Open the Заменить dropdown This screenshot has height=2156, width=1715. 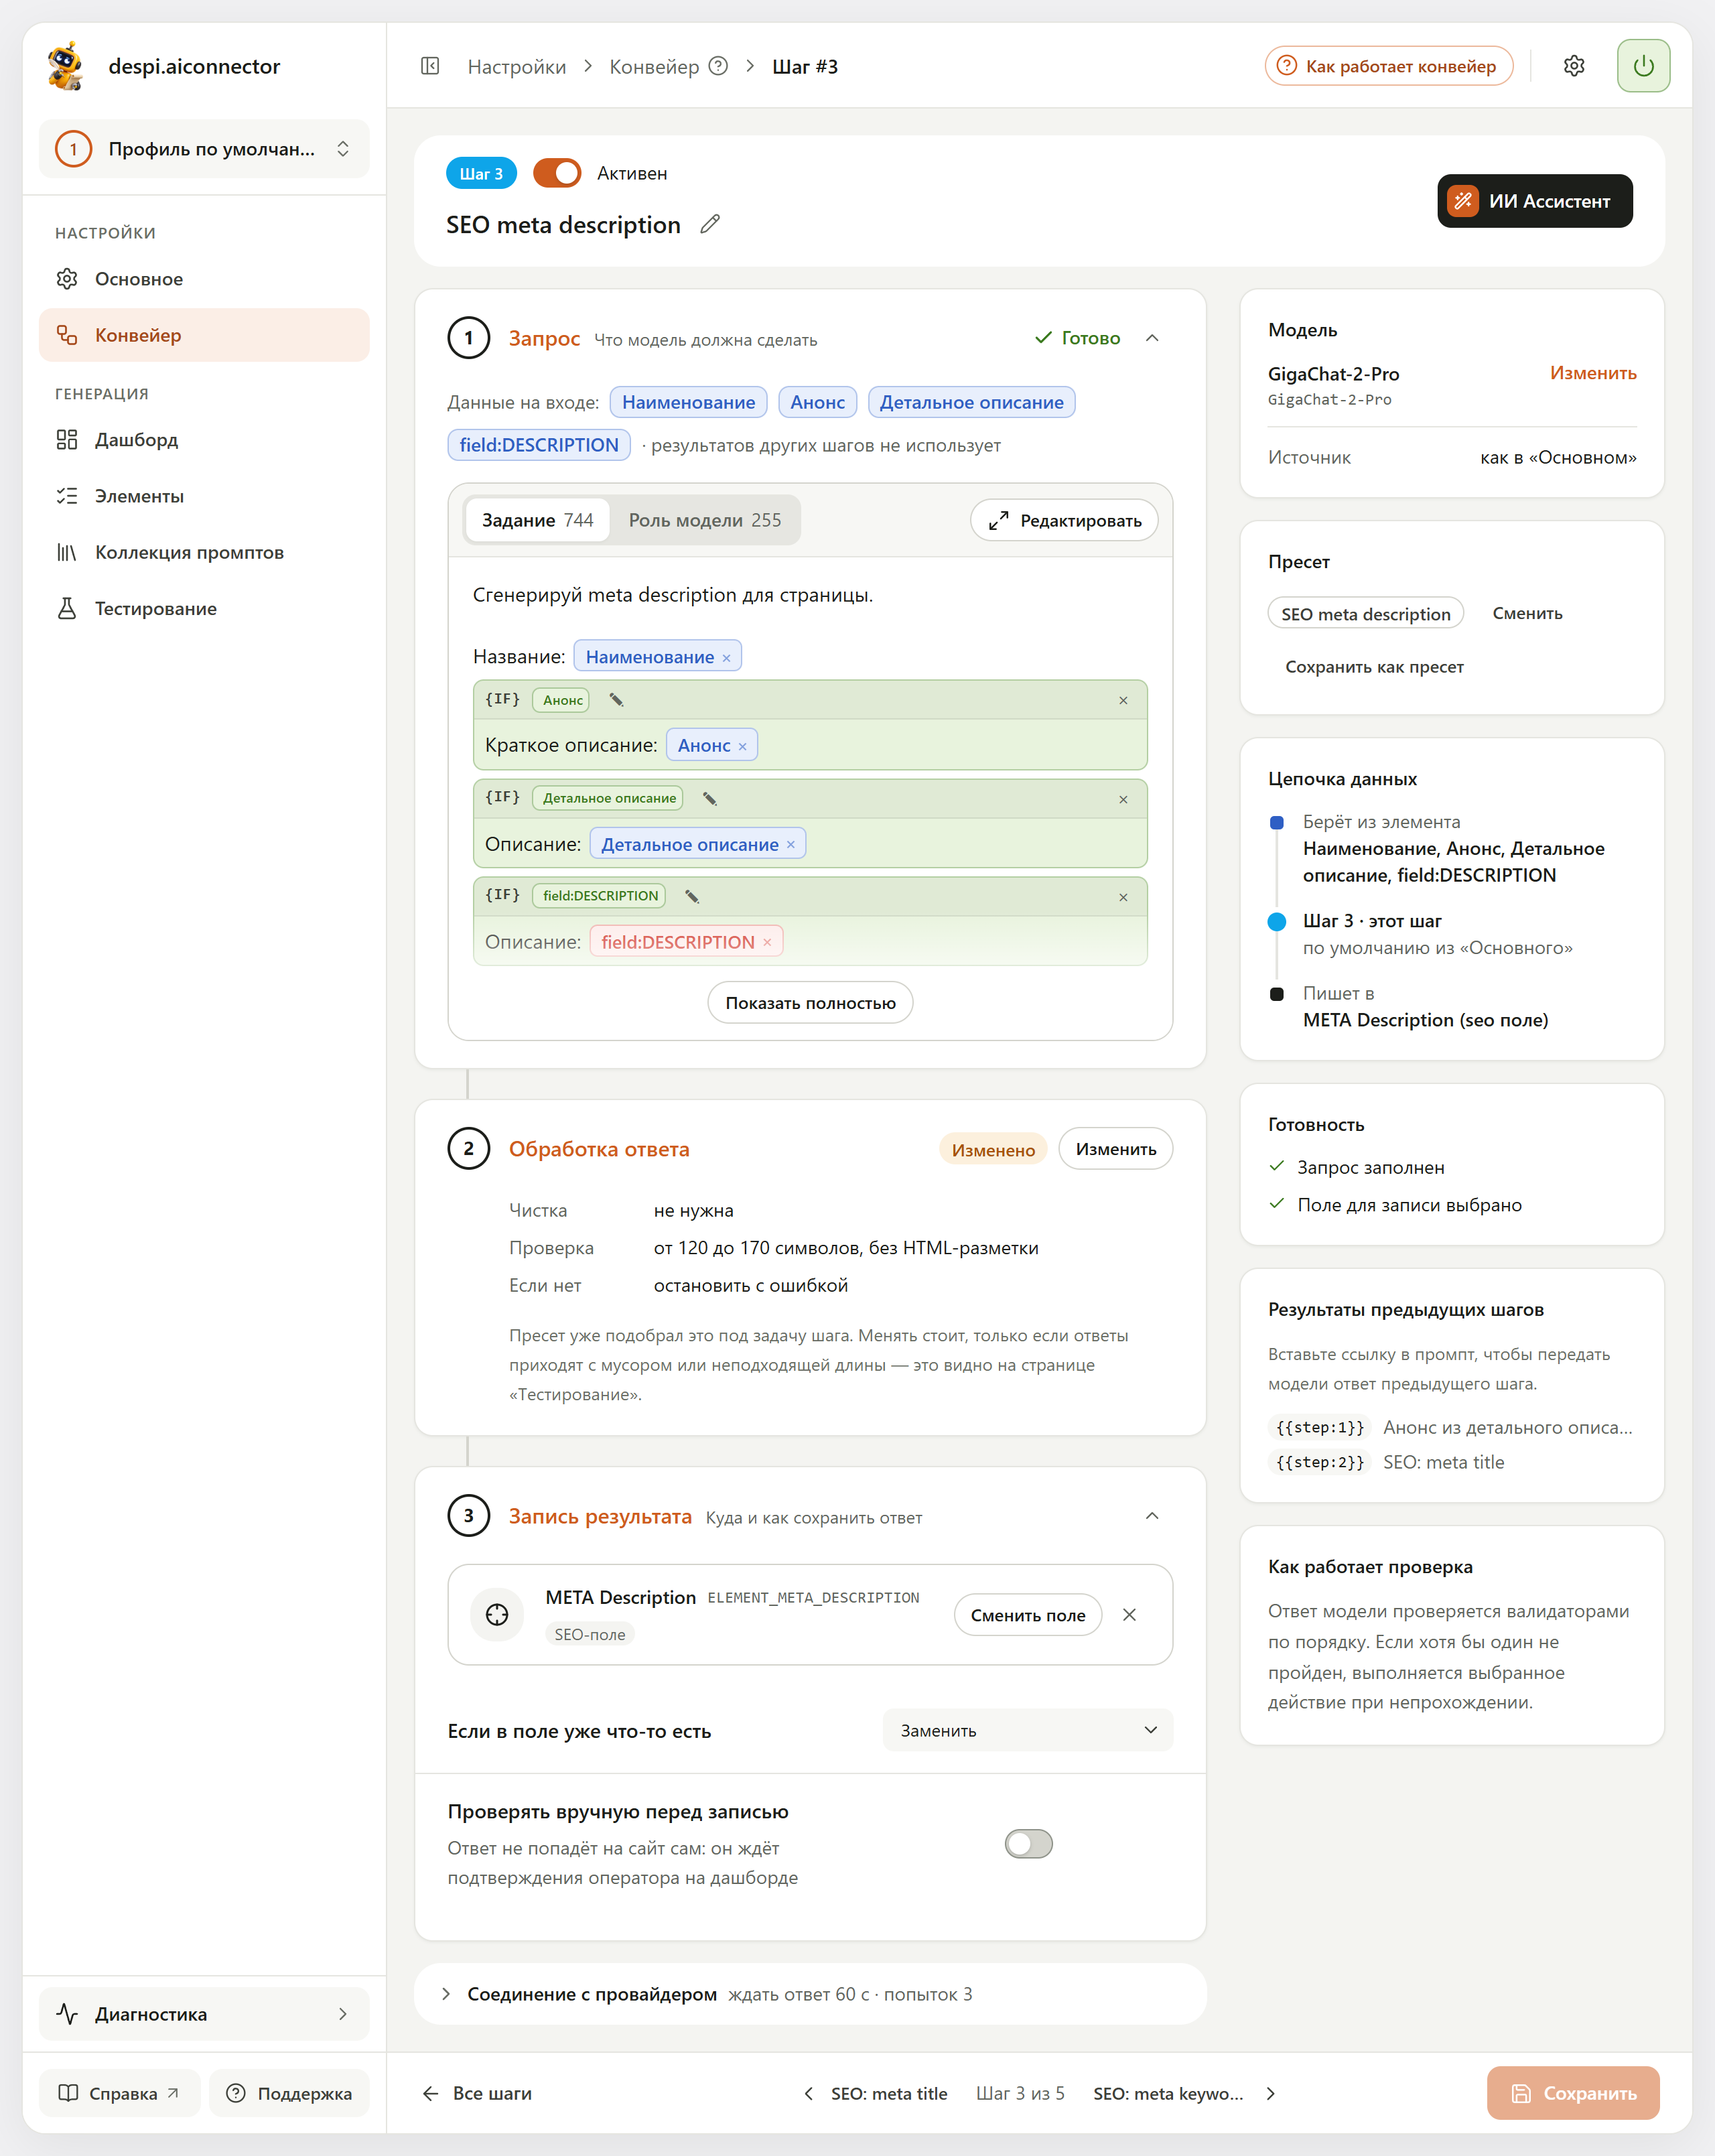click(1028, 1730)
